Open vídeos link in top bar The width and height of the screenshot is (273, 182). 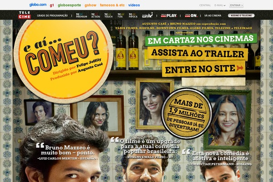tap(134, 5)
